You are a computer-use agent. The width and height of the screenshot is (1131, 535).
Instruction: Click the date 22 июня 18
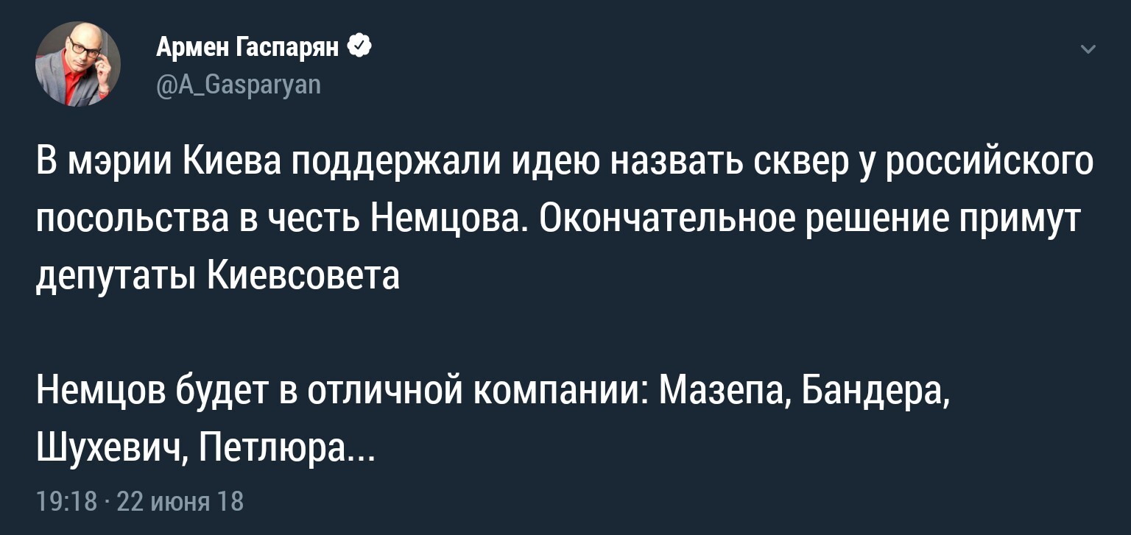(x=180, y=501)
